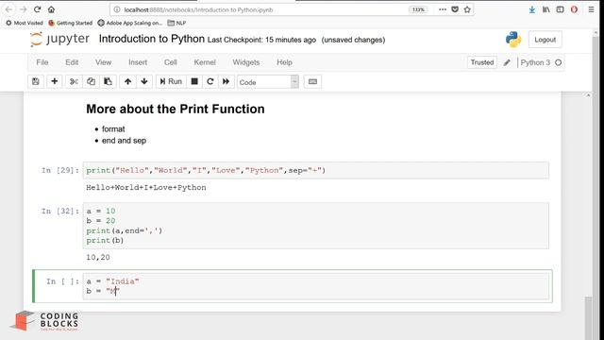Click the Last Checkpoint 15 minutes ago text
The width and height of the screenshot is (604, 340).
pyautogui.click(x=261, y=40)
